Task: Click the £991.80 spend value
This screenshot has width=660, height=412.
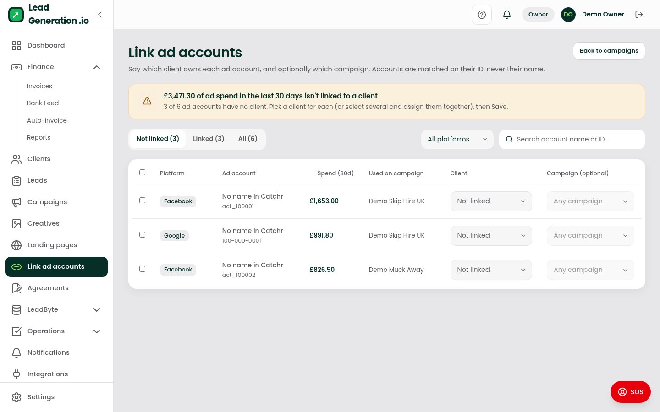Action: [x=321, y=235]
